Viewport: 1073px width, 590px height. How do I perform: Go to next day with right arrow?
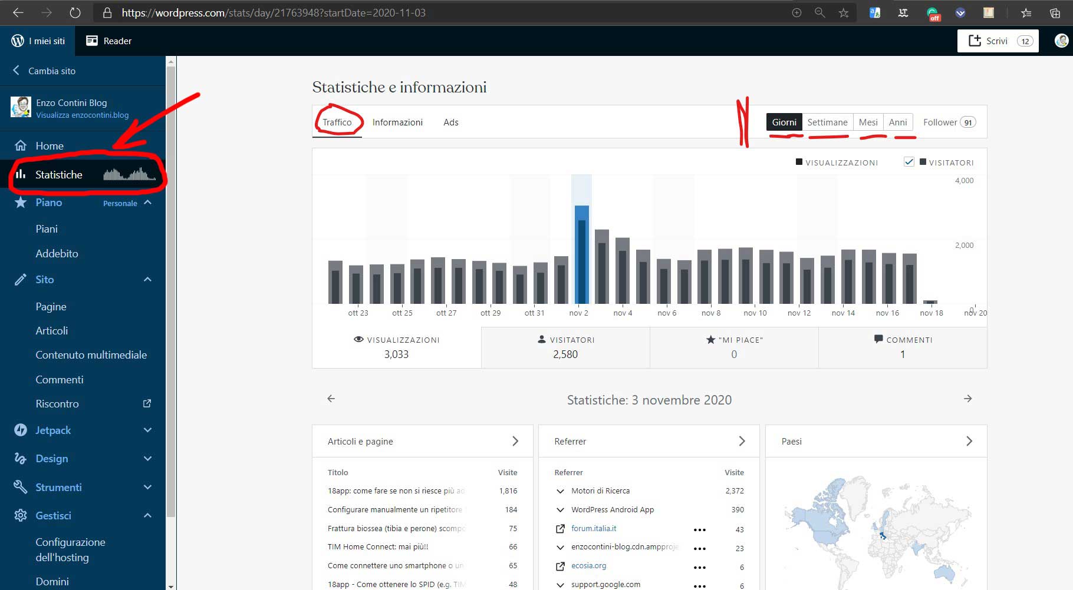coord(967,399)
